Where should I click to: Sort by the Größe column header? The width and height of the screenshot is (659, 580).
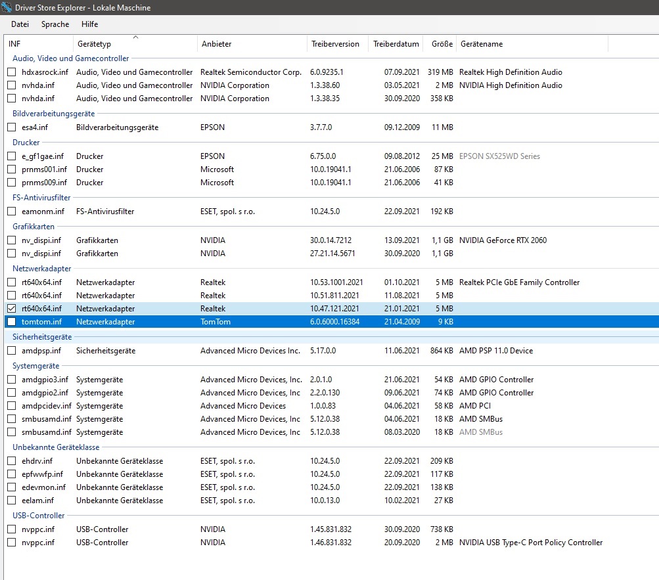440,44
